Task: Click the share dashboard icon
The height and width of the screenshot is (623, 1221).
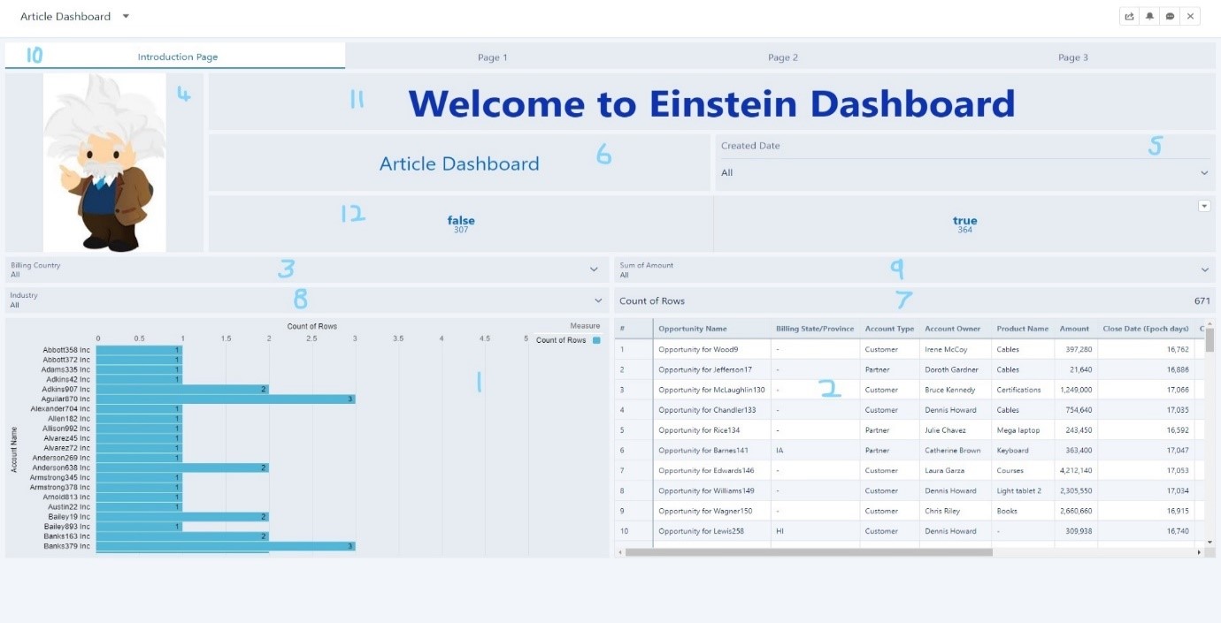Action: (x=1129, y=17)
